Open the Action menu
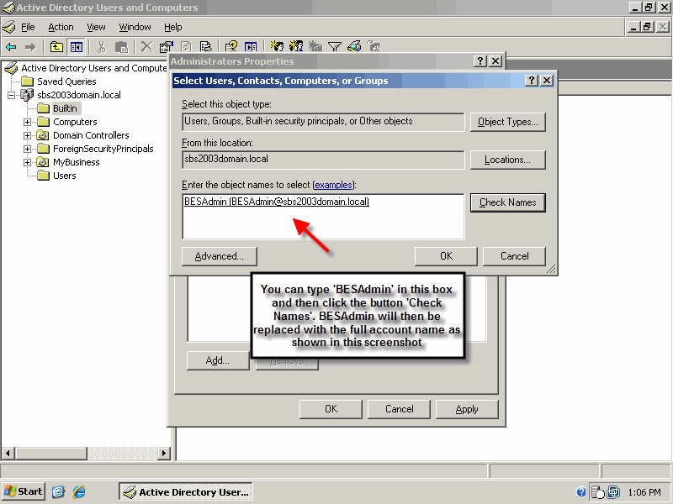Viewport: 673px width, 504px height. 61,27
